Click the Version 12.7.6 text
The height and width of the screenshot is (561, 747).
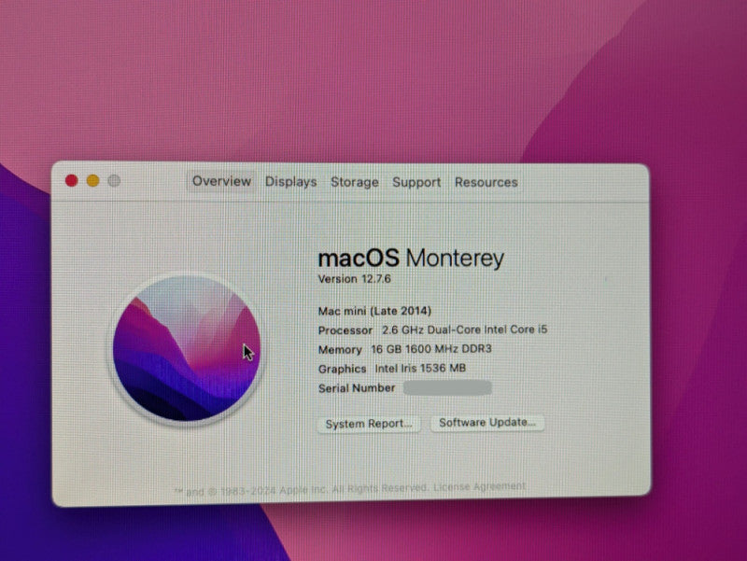(x=355, y=278)
